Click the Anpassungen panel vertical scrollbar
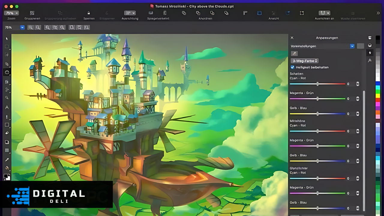 (364, 151)
